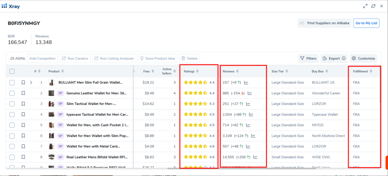Viewport: 388px width, 176px height.
Task: Open the Filters panel
Action: [308, 59]
